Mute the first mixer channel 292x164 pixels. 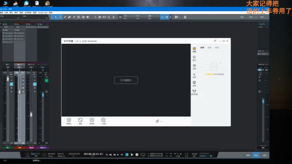(11, 77)
